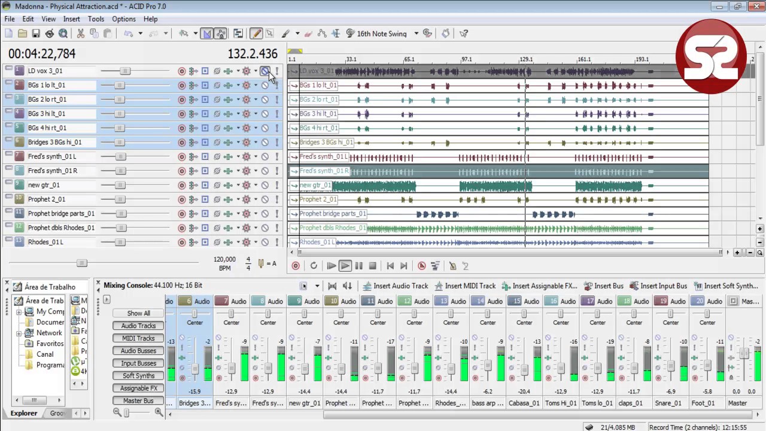Open the Paint tool options dropdown
Screen dimensions: 766x431
click(x=297, y=34)
